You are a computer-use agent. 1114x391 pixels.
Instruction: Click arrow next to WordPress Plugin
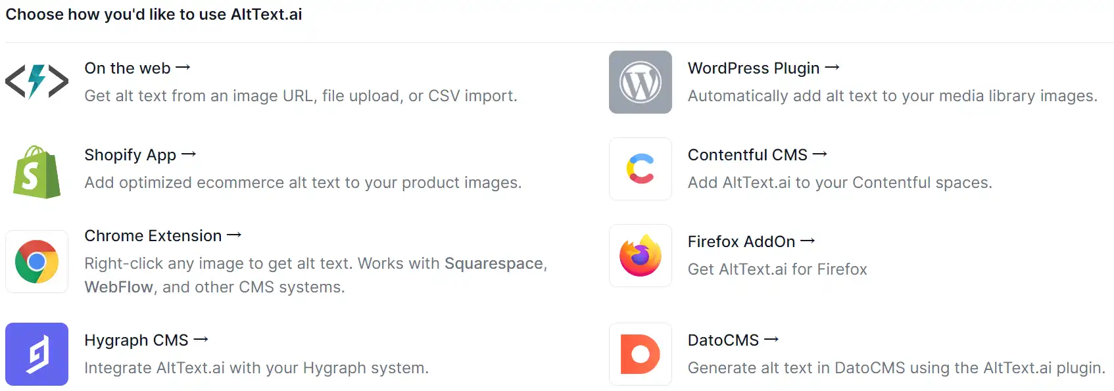point(833,68)
